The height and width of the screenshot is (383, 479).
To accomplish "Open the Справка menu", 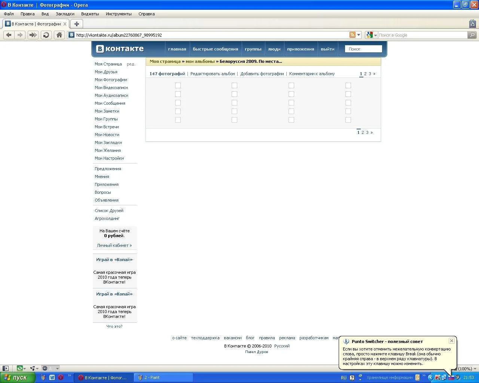I will point(146,14).
